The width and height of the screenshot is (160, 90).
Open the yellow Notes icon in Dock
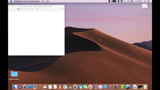(50, 87)
